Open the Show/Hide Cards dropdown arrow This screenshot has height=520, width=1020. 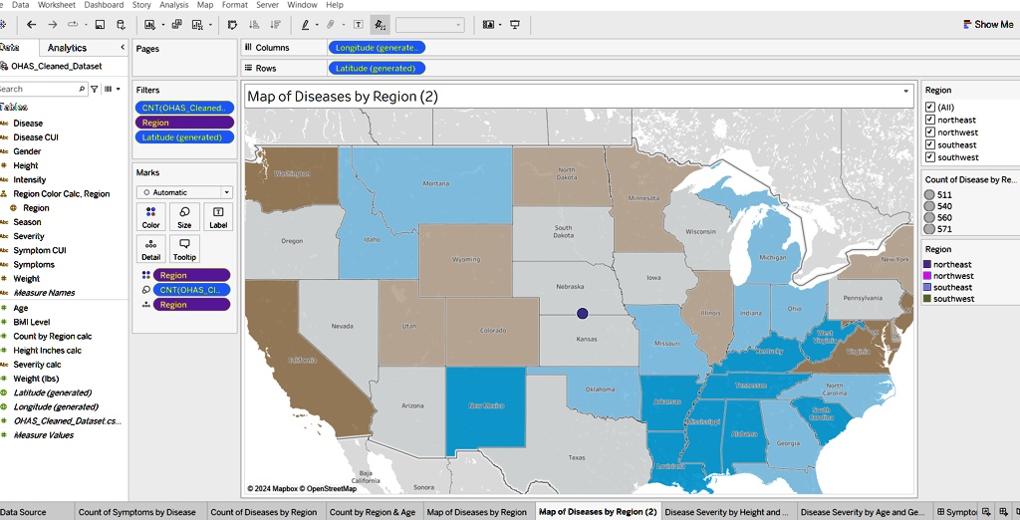tap(500, 25)
